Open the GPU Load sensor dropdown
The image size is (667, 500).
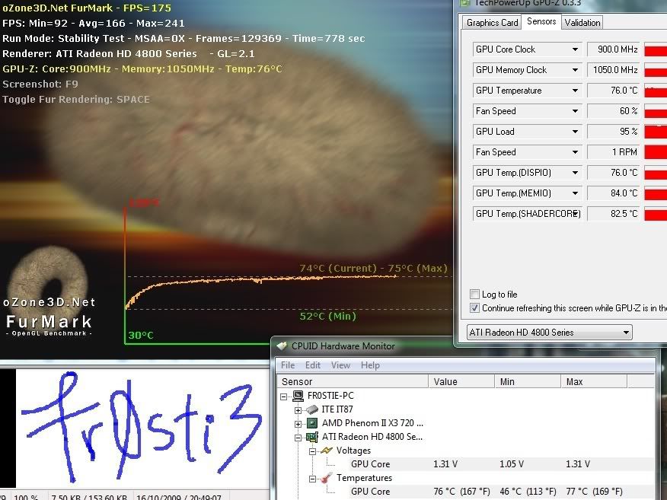pyautogui.click(x=575, y=132)
